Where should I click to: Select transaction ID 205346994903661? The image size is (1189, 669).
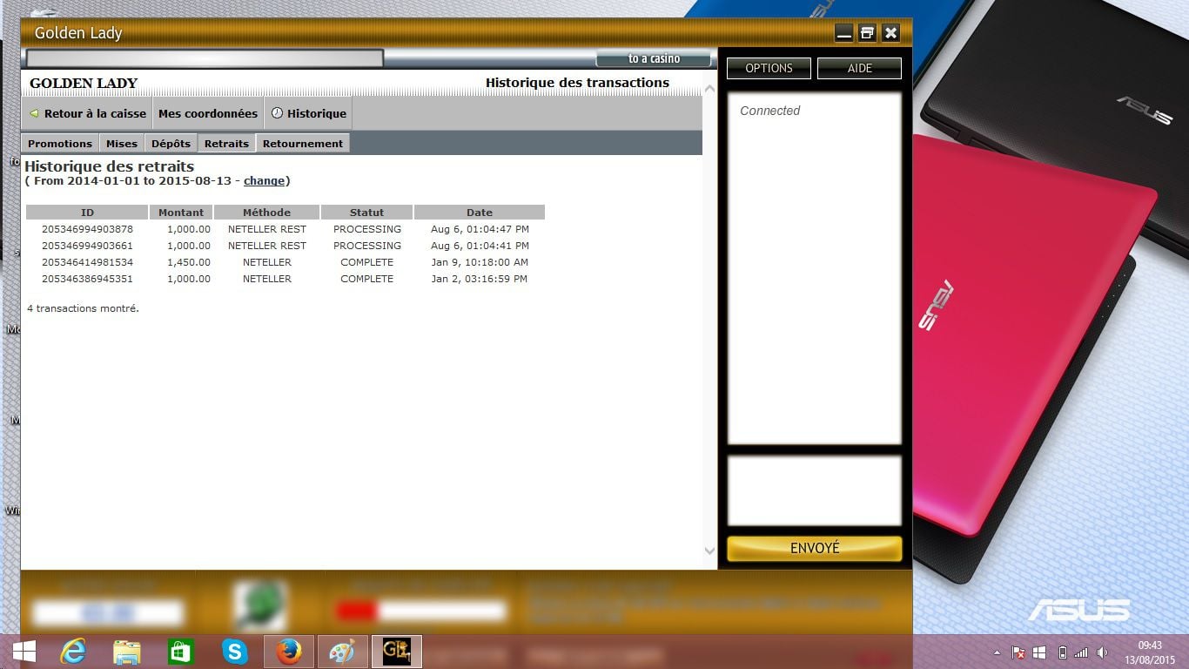(x=87, y=246)
